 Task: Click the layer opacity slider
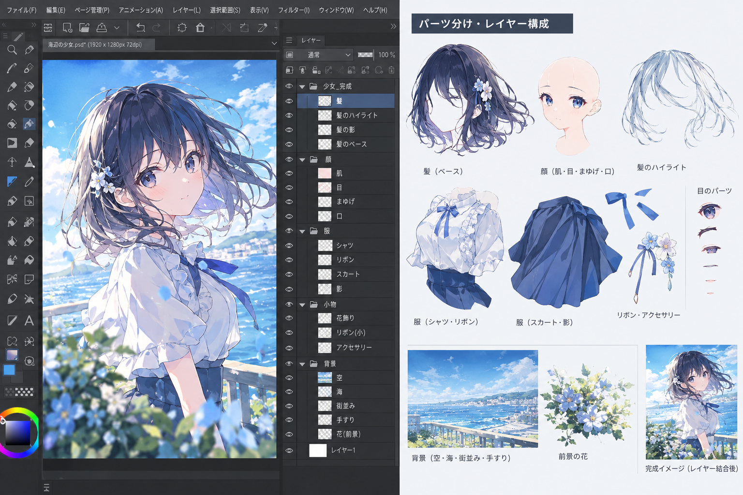pyautogui.click(x=365, y=55)
